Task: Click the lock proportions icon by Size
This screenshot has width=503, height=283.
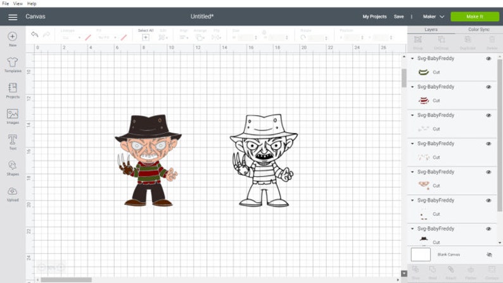Action: [x=264, y=32]
